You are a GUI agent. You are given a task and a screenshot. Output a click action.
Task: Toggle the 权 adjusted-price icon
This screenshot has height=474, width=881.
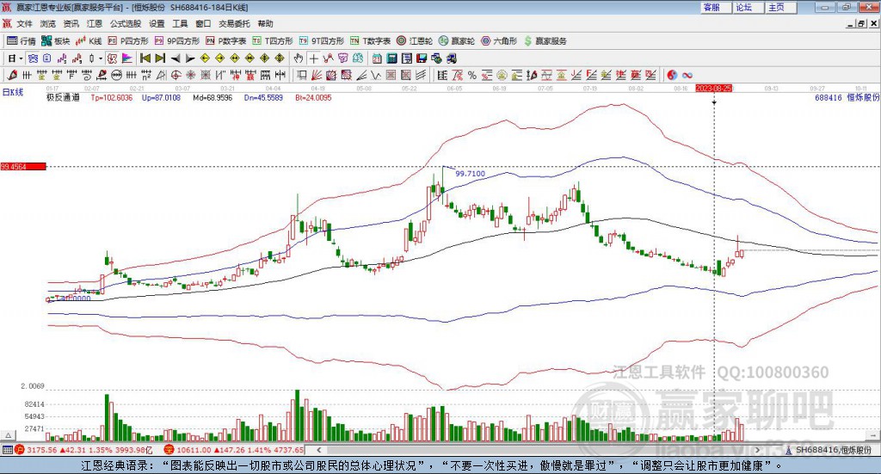pyautogui.click(x=112, y=58)
